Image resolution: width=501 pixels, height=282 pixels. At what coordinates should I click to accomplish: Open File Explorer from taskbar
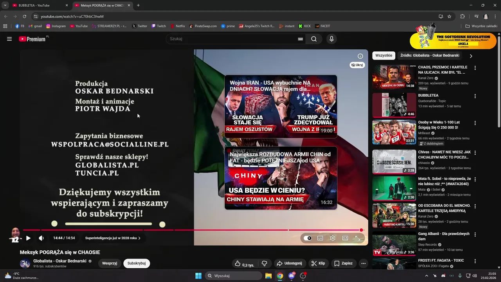[x=269, y=276]
